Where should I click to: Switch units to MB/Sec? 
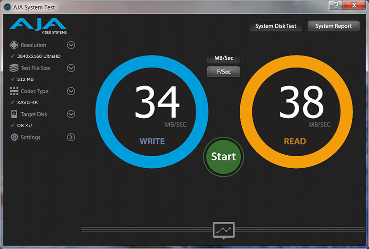tap(223, 59)
